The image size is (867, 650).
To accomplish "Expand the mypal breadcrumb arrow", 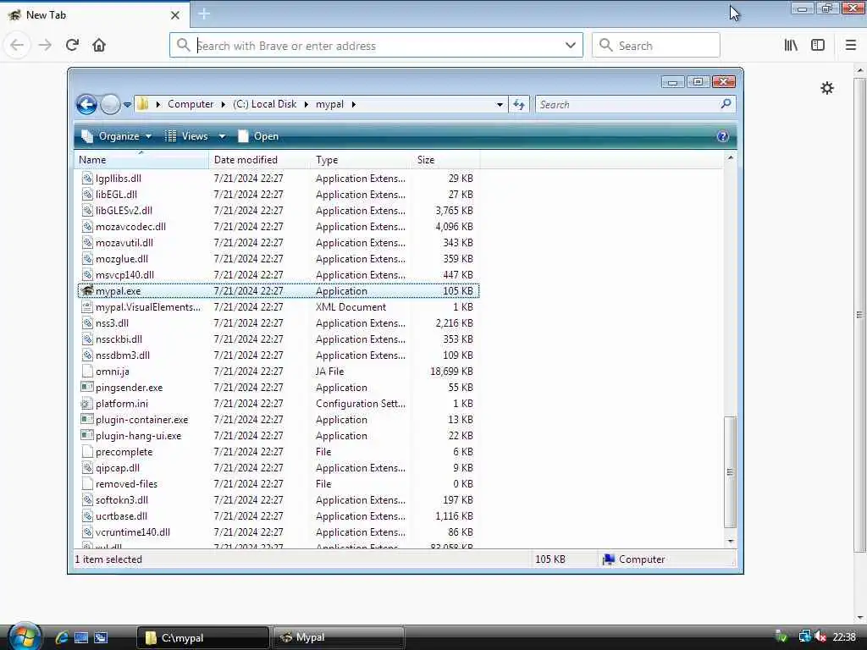I will [x=353, y=104].
